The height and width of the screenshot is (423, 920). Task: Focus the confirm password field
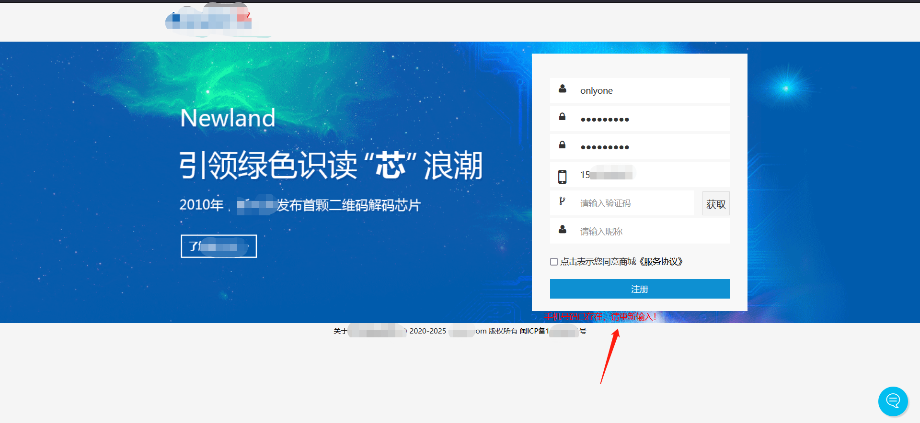click(640, 146)
